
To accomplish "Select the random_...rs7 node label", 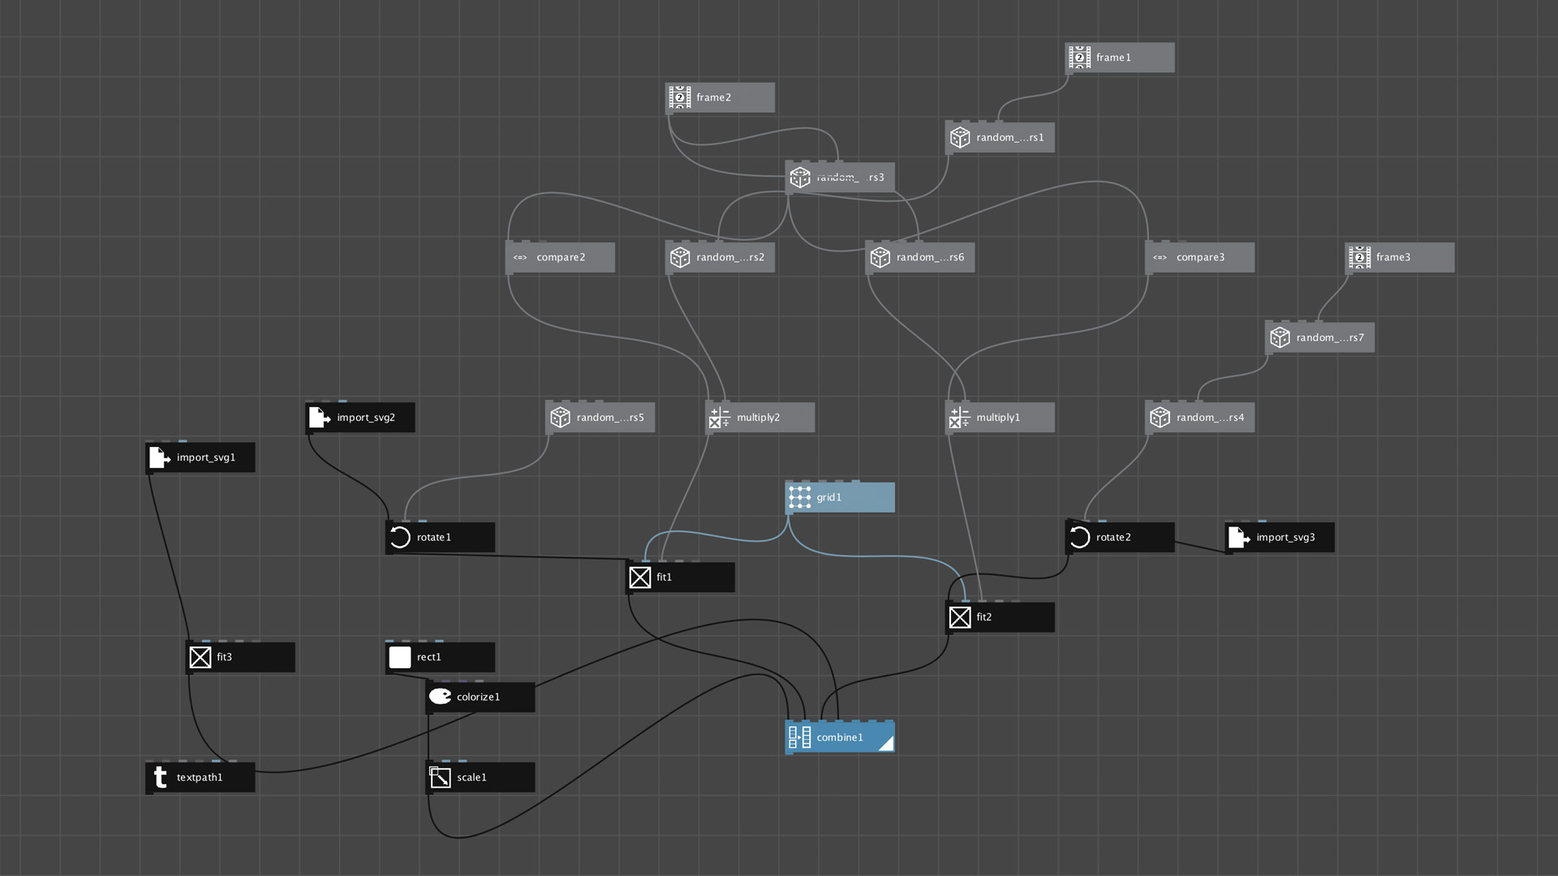I will [1330, 337].
